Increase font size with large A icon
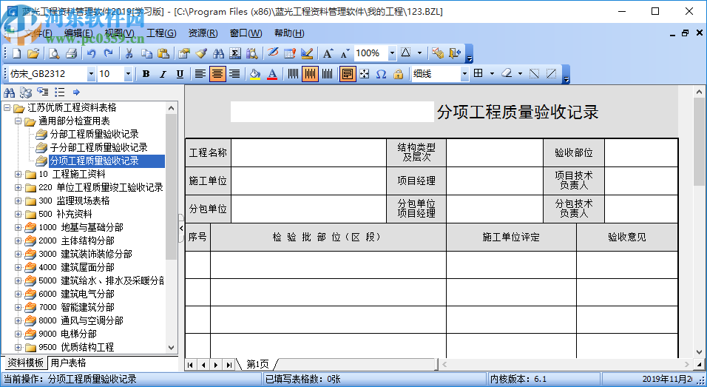707x387 pixels. tap(328, 53)
